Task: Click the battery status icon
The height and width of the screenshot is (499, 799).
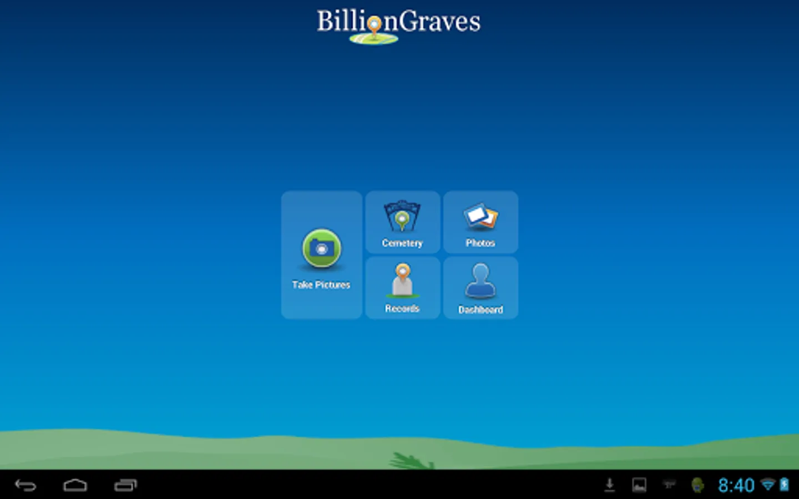Action: click(x=784, y=485)
